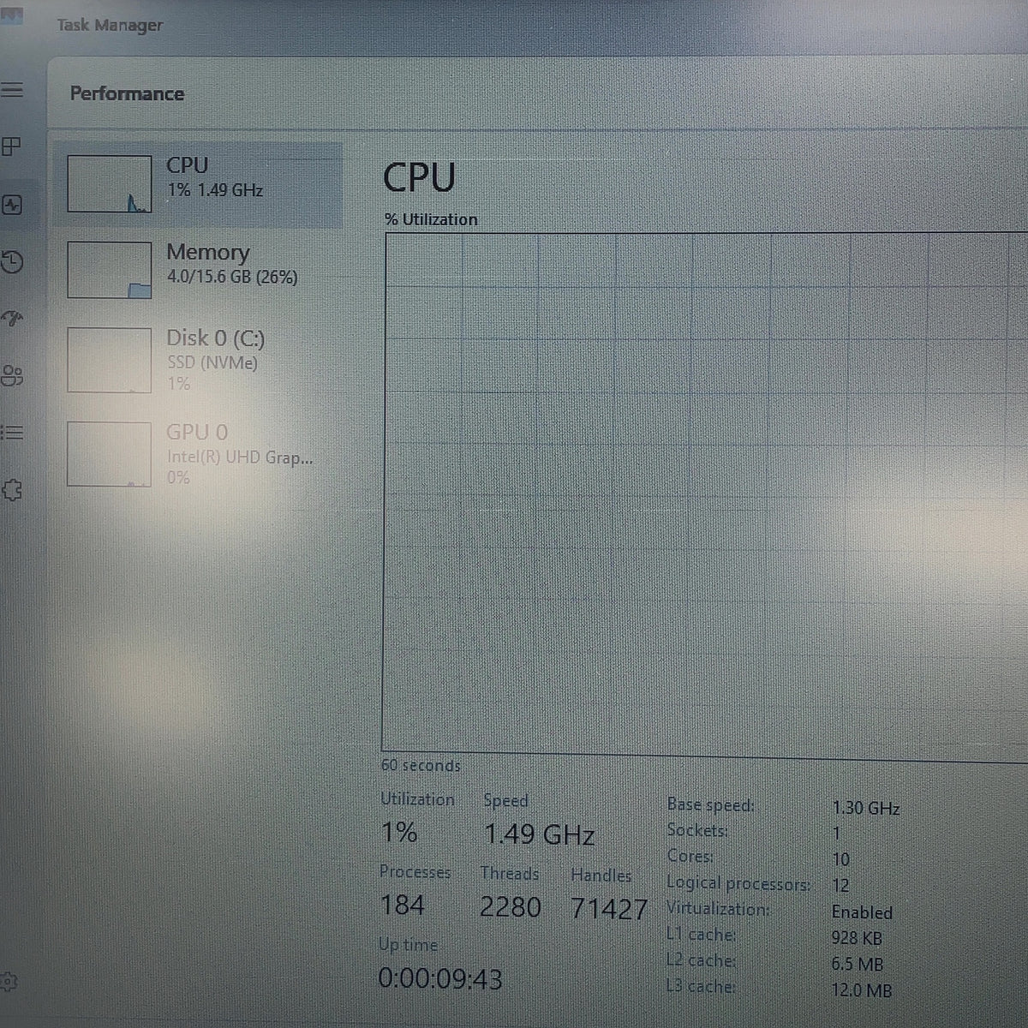The width and height of the screenshot is (1028, 1028).
Task: Select the Memory mini graph thumbnail
Action: click(110, 270)
